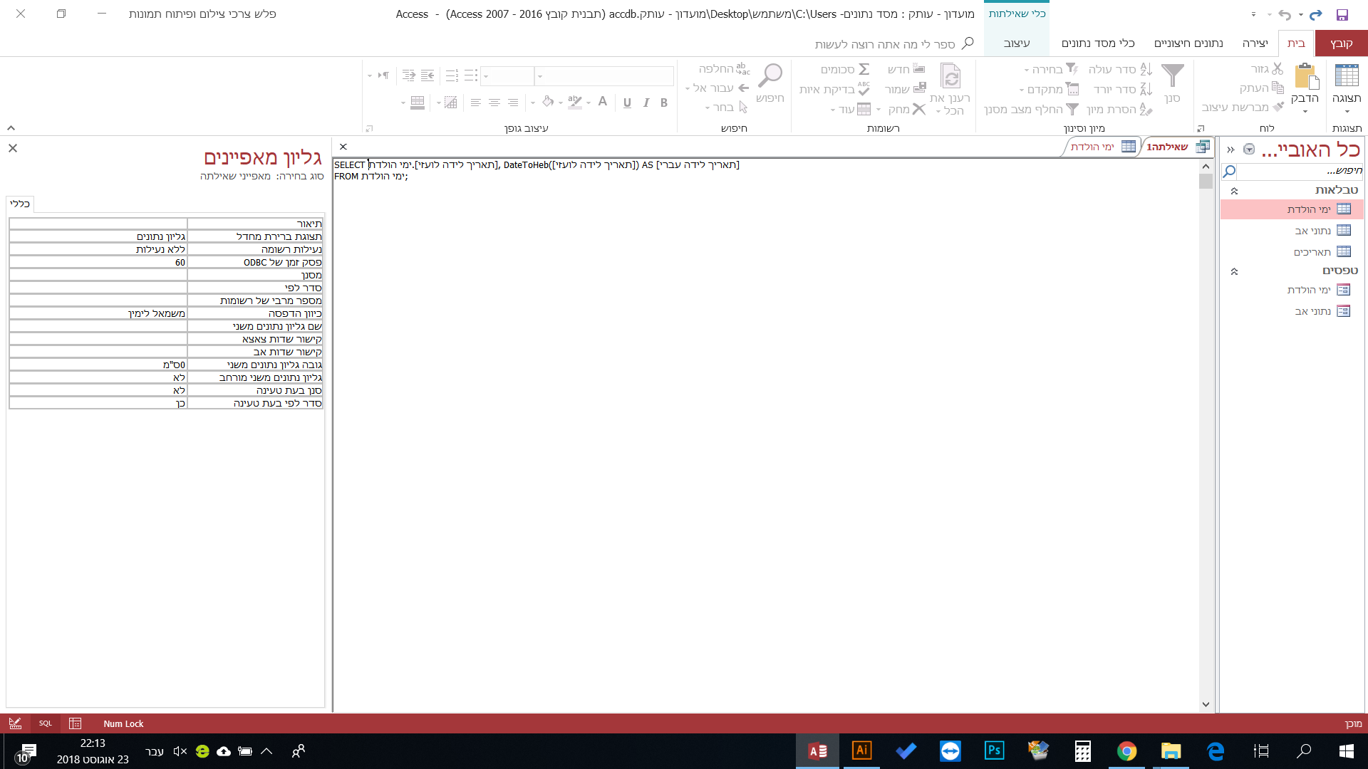Image resolution: width=1368 pixels, height=769 pixels.
Task: Click the Paste (הדבק) clipboard icon
Action: tap(1305, 76)
